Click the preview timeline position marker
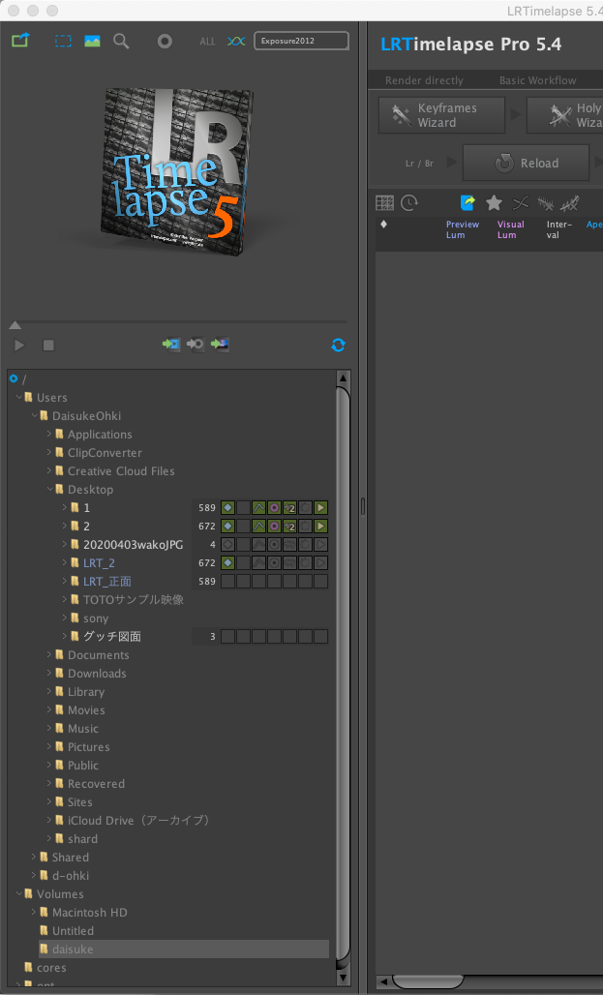 (x=15, y=325)
